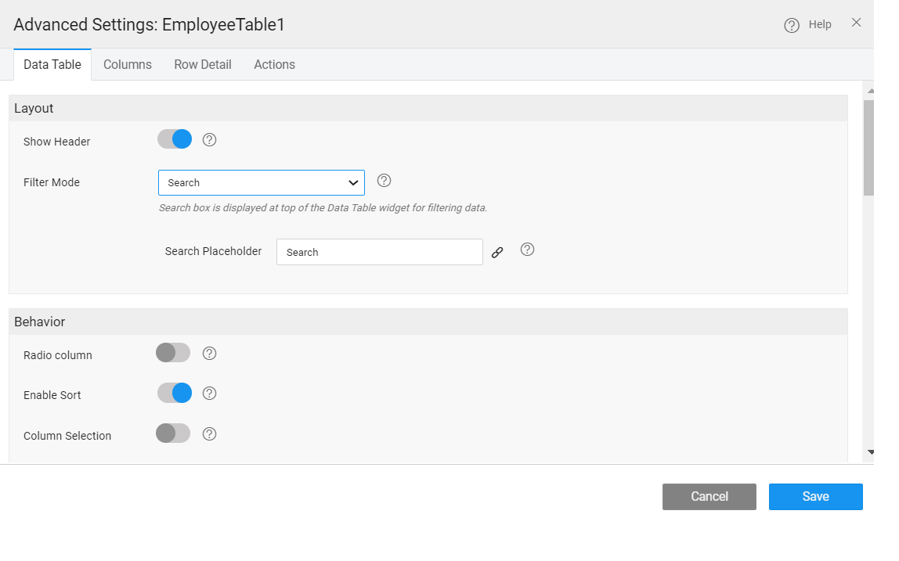Click help icon next to Search Placeholder
Viewport: 899px width, 561px height.
pyautogui.click(x=527, y=250)
